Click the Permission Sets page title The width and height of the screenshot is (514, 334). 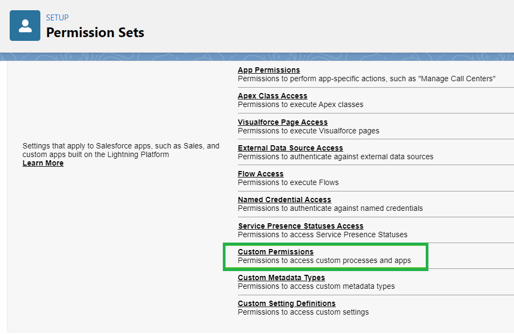click(95, 32)
